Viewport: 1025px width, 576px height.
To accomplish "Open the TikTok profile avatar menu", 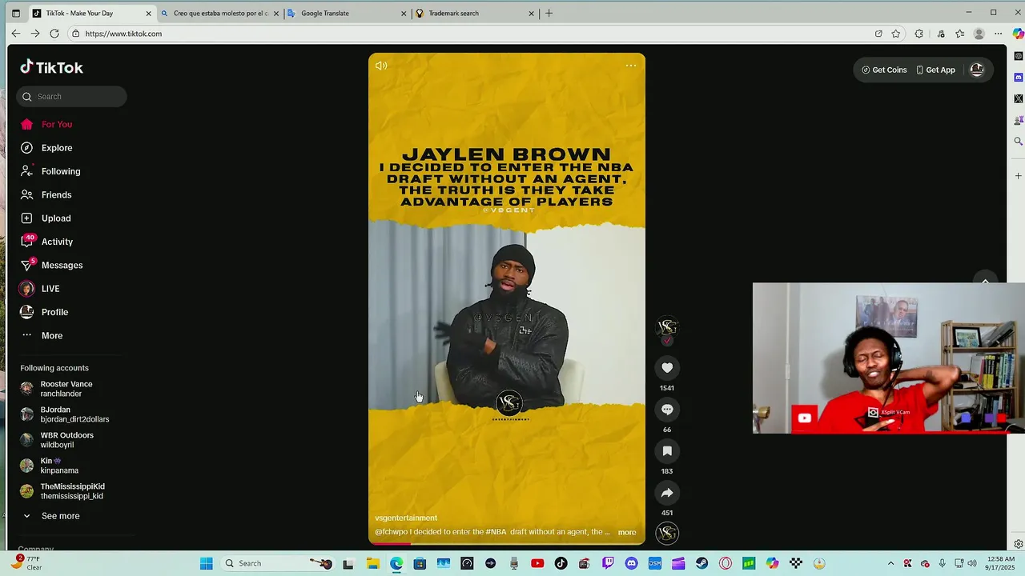I will [977, 70].
